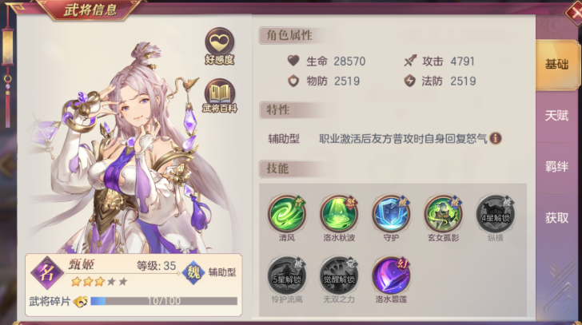This screenshot has width=582, height=325.
Task: Switch to the 天赋 tab
Action: pyautogui.click(x=556, y=116)
